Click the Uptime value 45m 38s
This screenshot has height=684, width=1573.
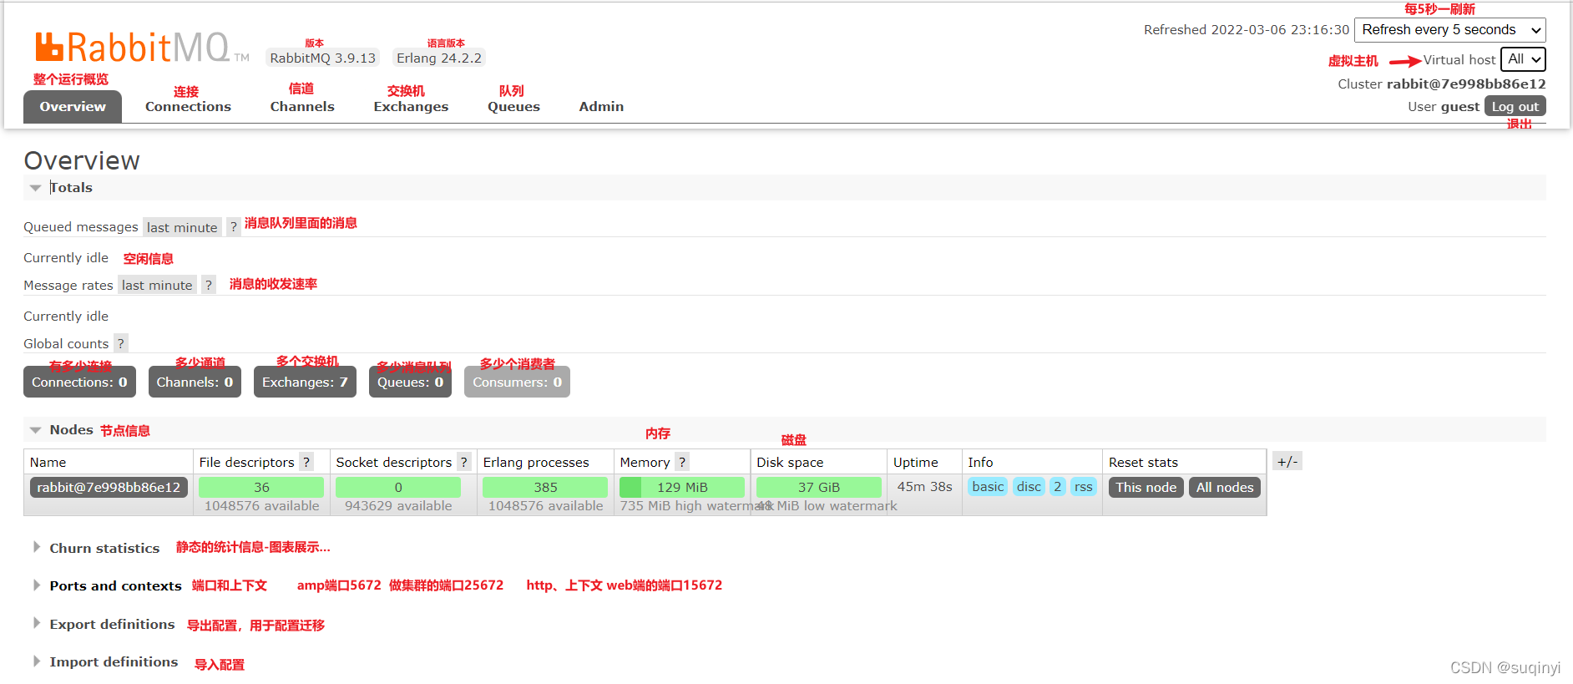click(x=924, y=486)
